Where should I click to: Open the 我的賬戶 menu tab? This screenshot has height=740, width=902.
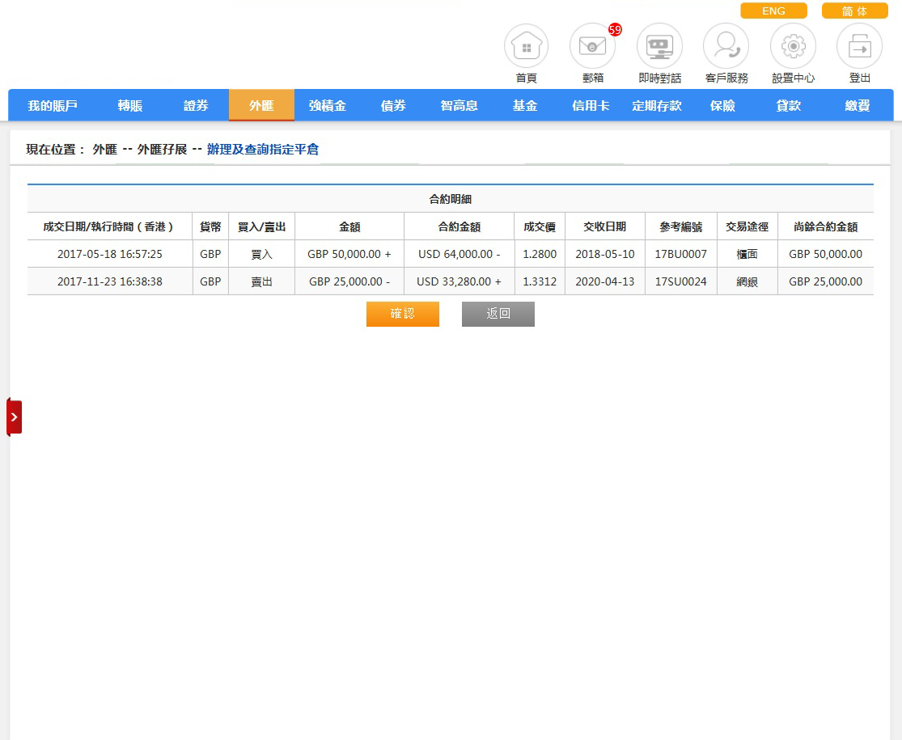[53, 106]
